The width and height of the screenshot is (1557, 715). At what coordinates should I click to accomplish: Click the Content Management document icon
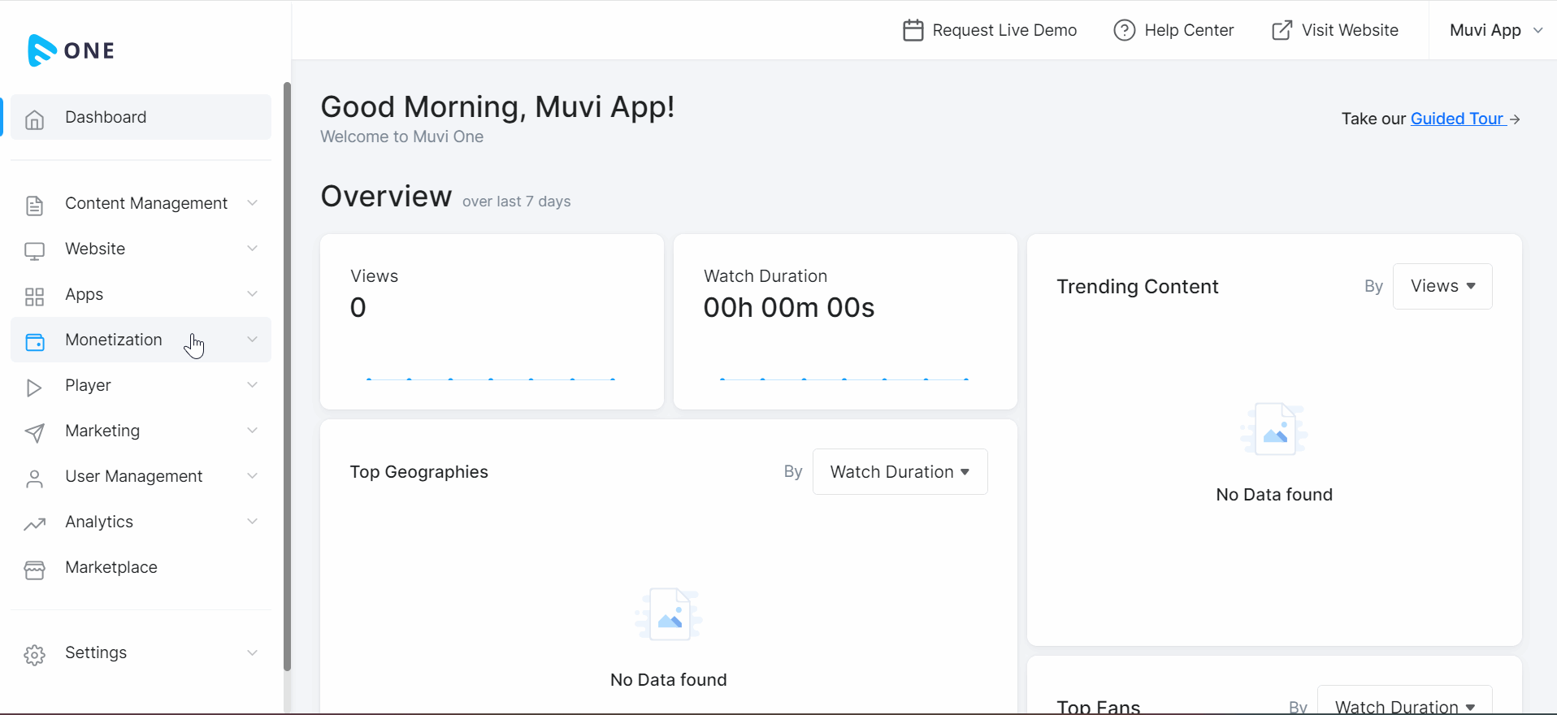point(34,206)
